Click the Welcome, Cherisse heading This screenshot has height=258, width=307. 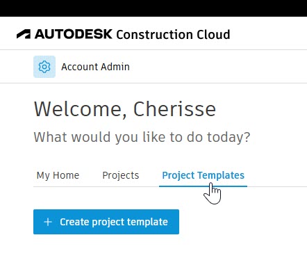125,109
